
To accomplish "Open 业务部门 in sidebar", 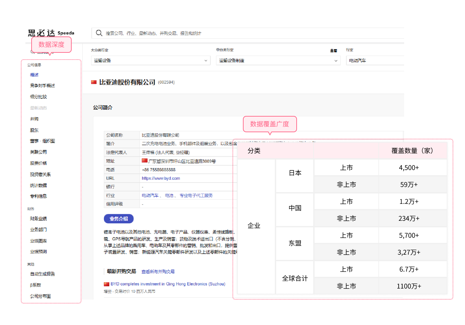I will tap(38, 230).
